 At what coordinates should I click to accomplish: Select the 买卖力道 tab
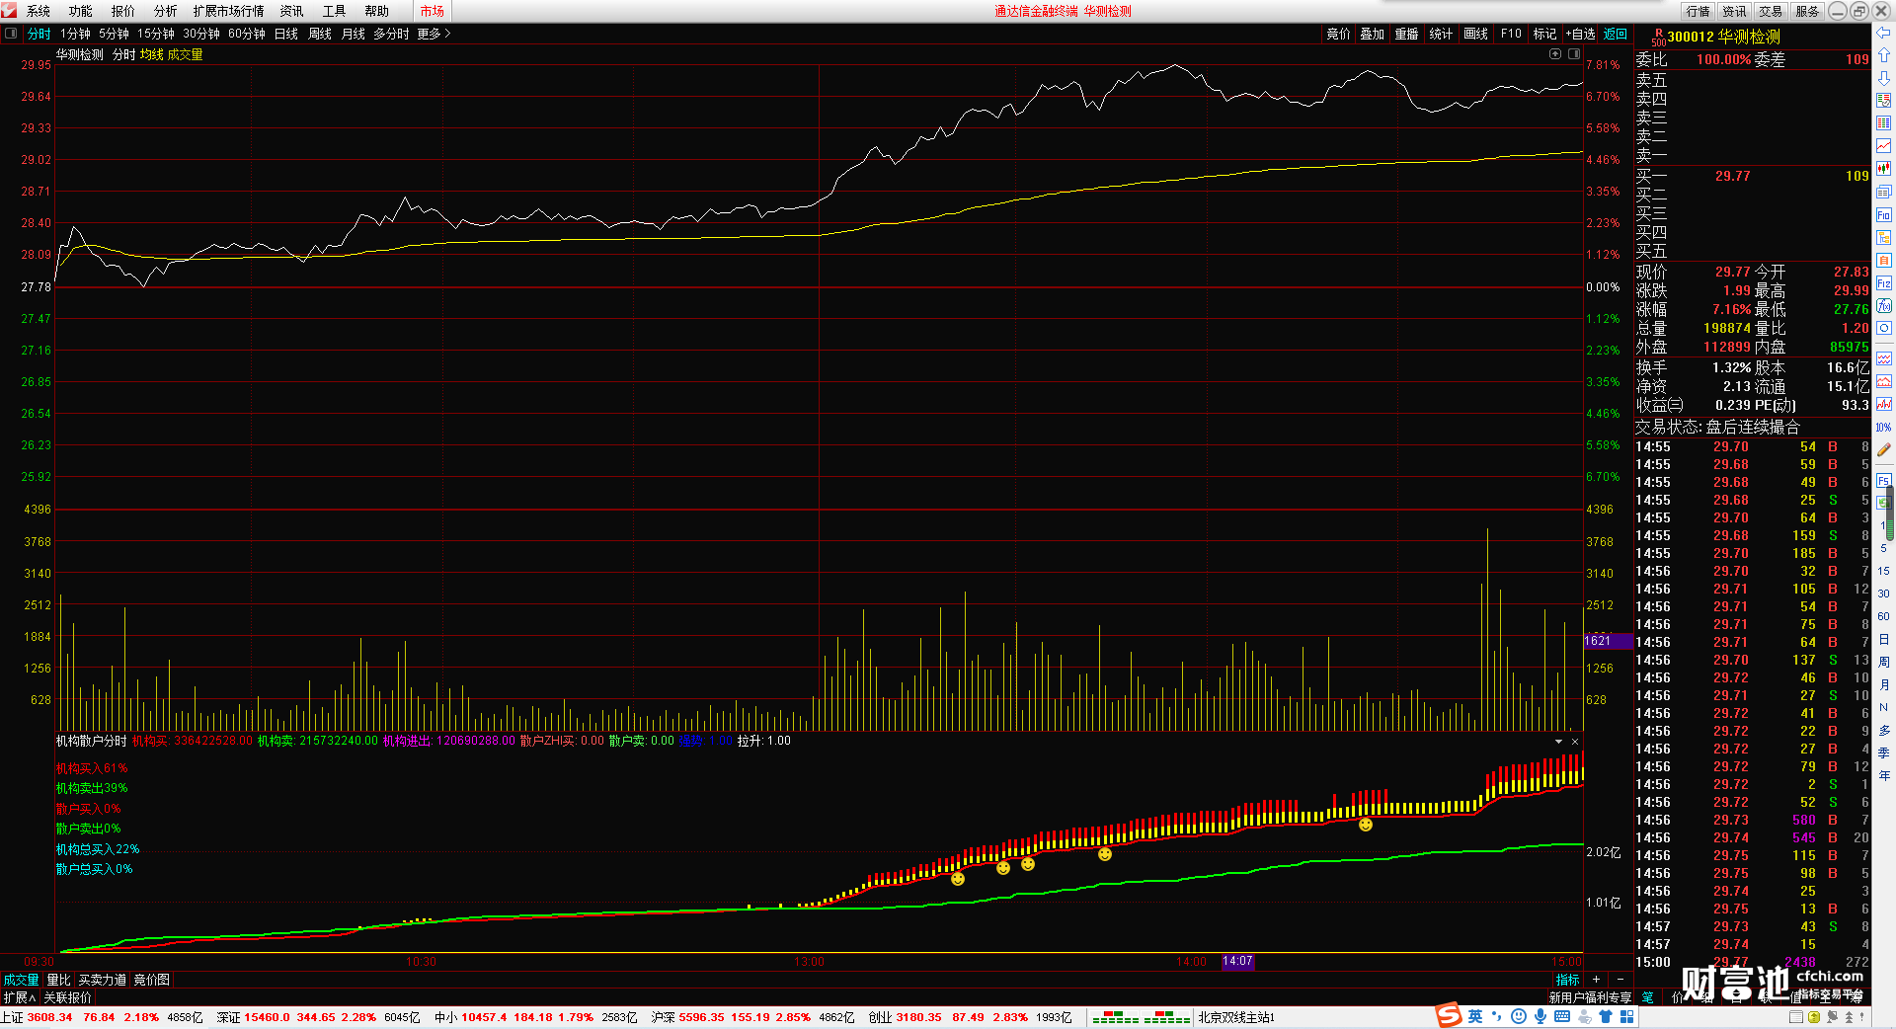coord(103,980)
